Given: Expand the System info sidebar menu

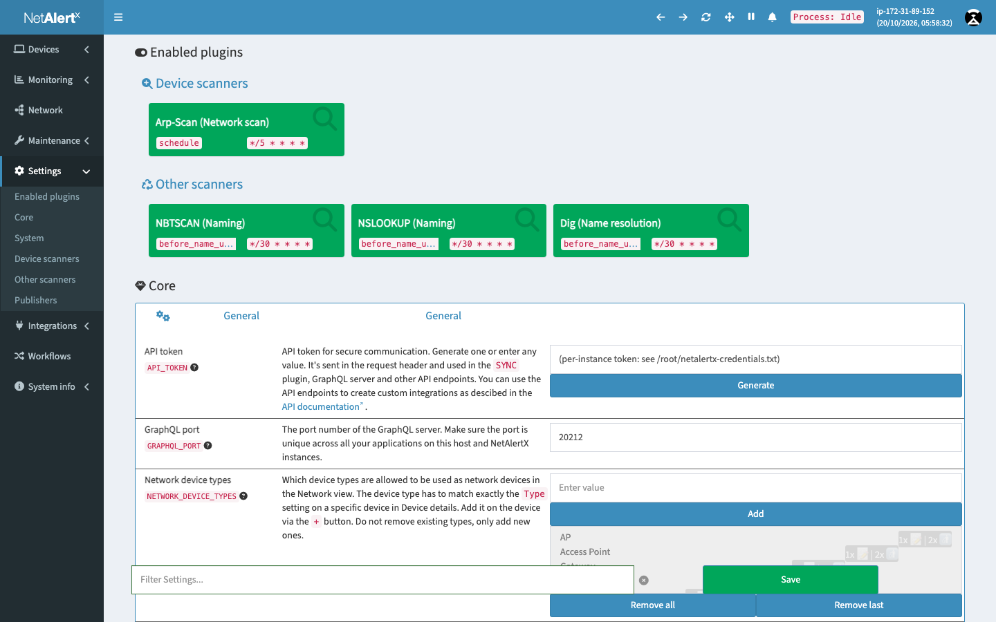Looking at the screenshot, I should pos(52,387).
